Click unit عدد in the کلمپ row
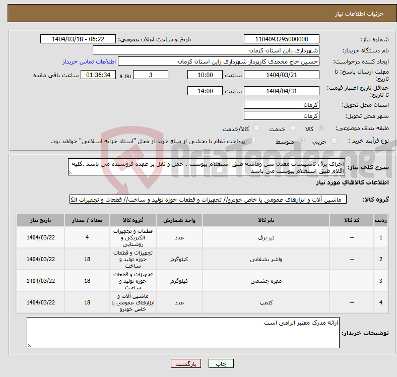 [x=179, y=302]
